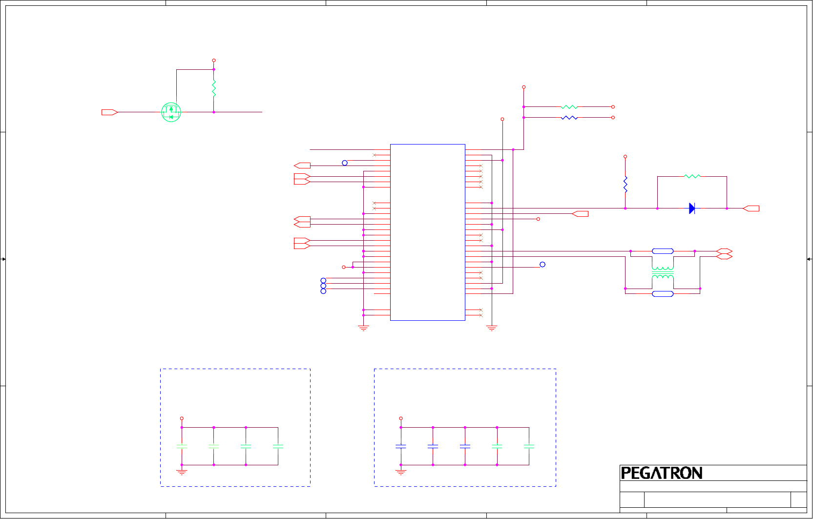Click the large IC rectangle in the center
Image resolution: width=813 pixels, height=519 pixels.
pyautogui.click(x=428, y=232)
